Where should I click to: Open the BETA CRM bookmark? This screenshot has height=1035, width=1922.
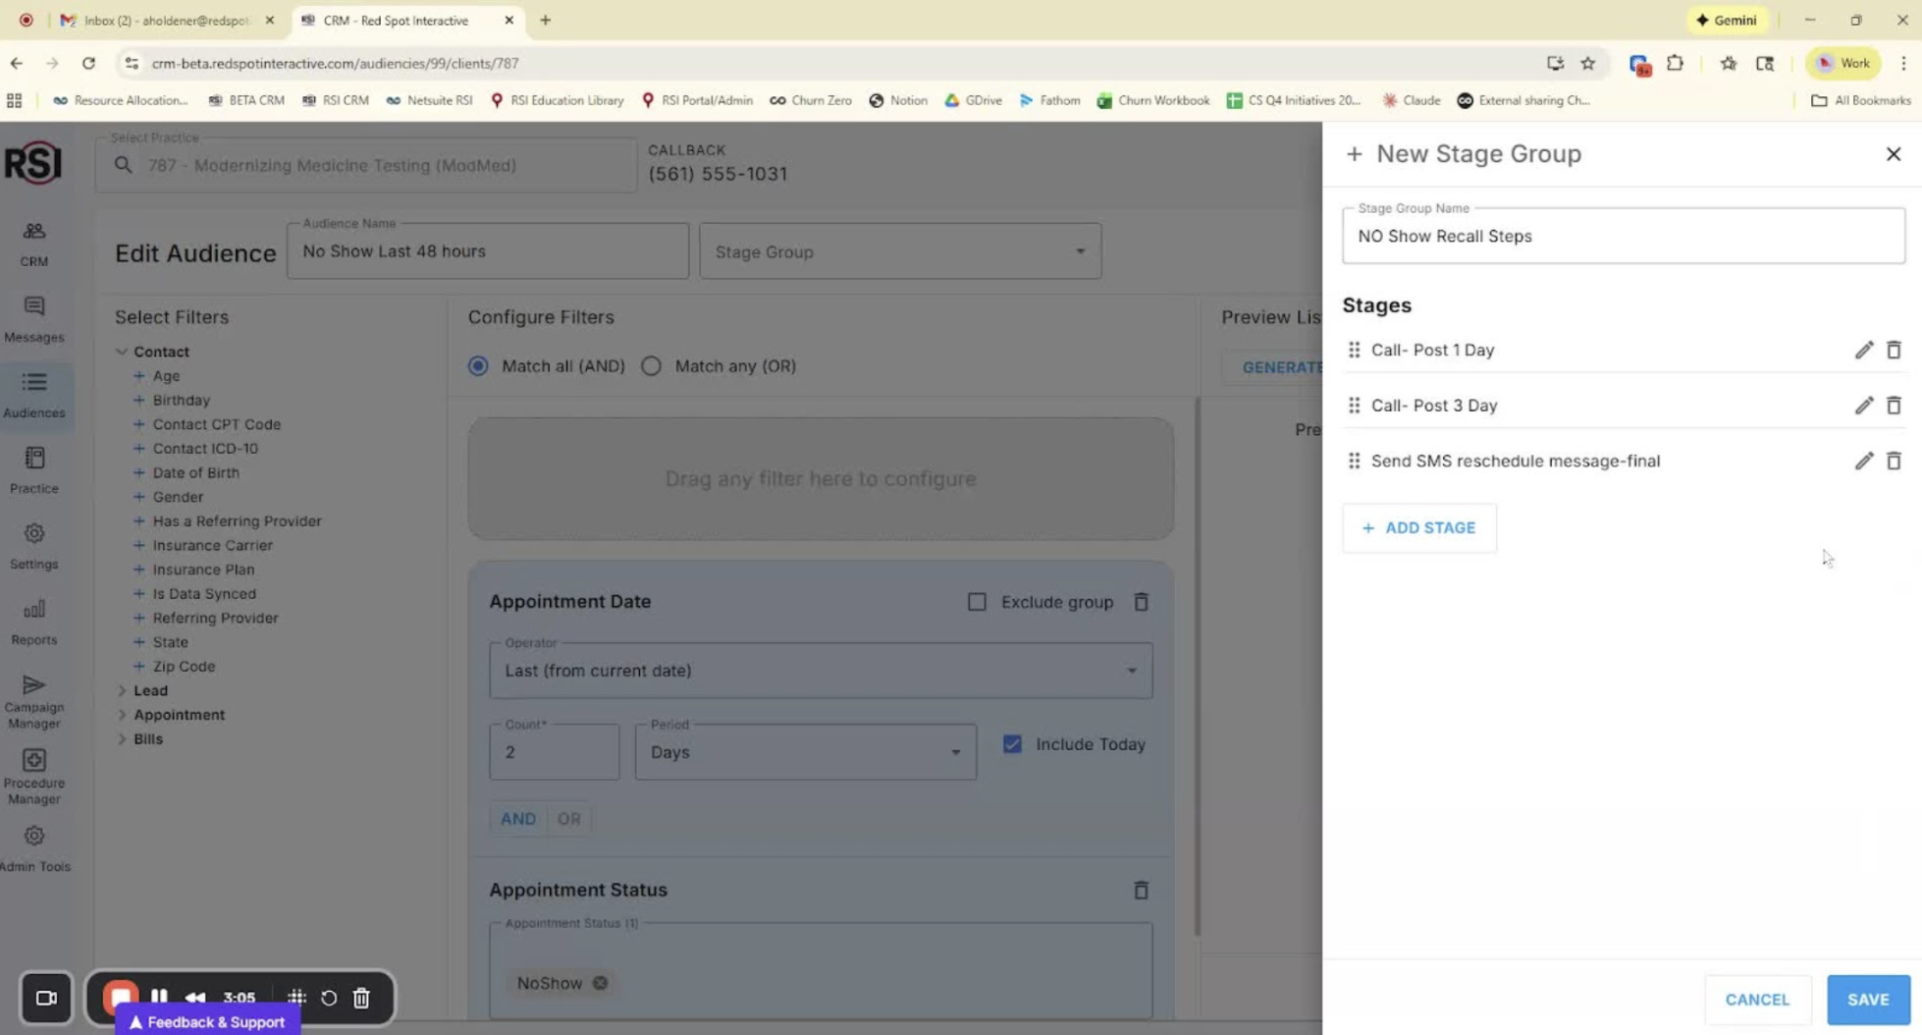click(246, 100)
